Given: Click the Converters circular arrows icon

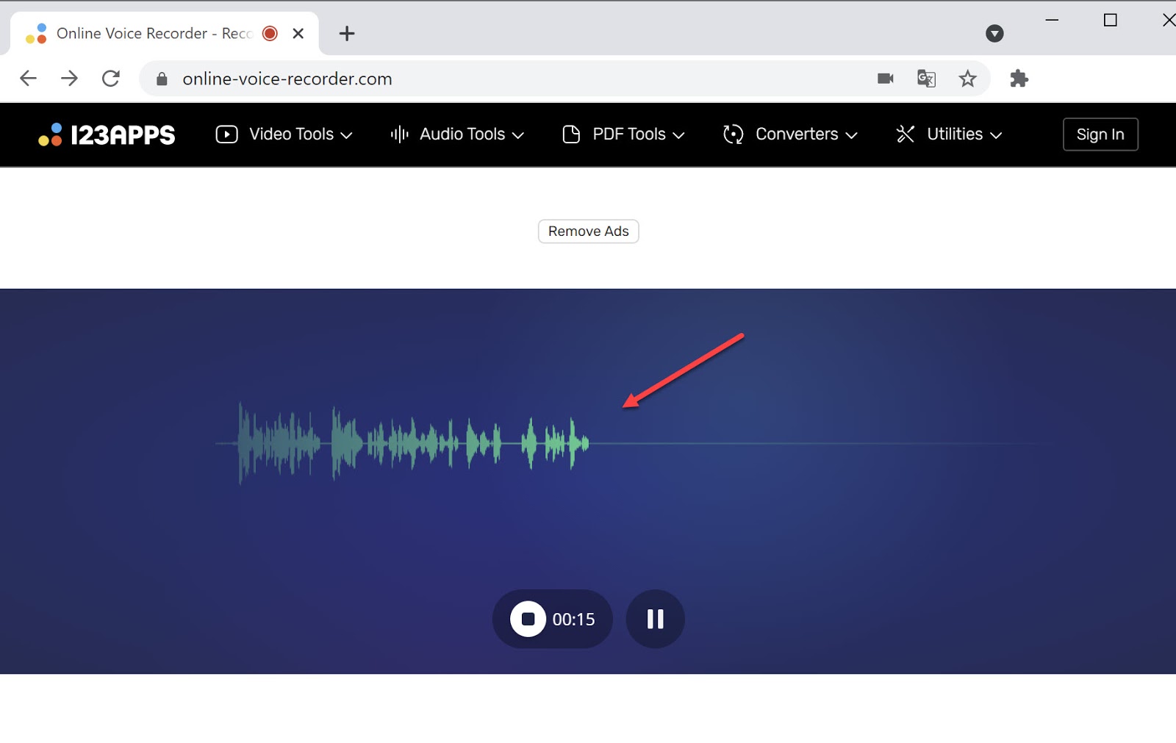Looking at the screenshot, I should pyautogui.click(x=732, y=134).
